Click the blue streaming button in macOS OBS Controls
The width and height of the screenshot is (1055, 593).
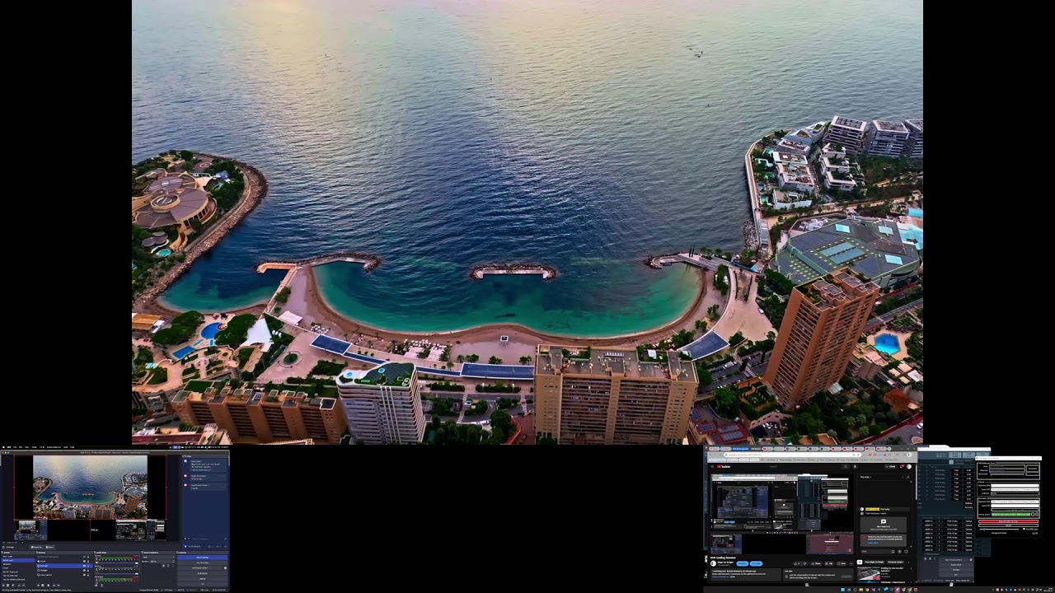pyautogui.click(x=202, y=558)
